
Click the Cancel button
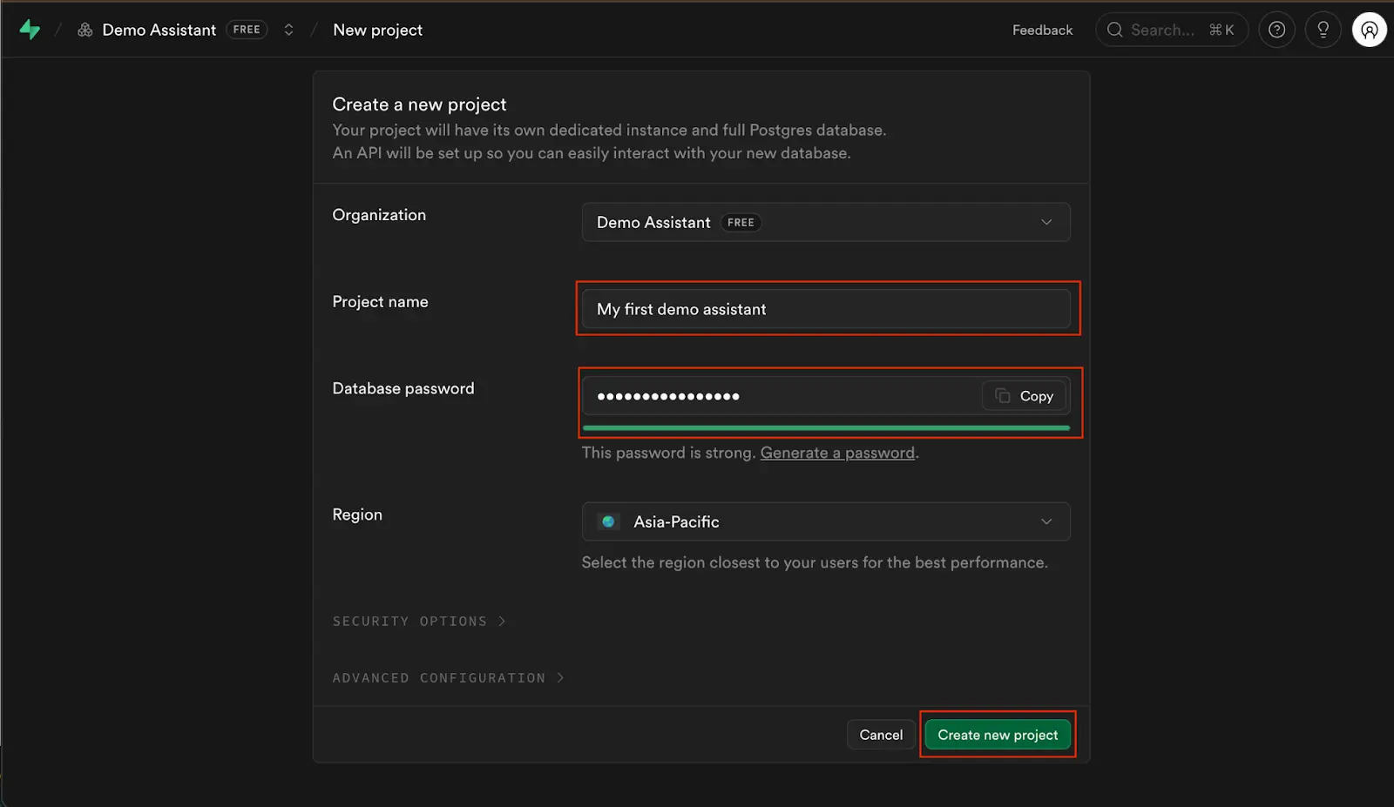(x=880, y=734)
